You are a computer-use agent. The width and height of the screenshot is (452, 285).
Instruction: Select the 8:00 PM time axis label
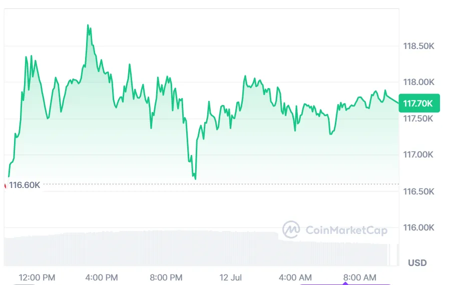pos(166,277)
